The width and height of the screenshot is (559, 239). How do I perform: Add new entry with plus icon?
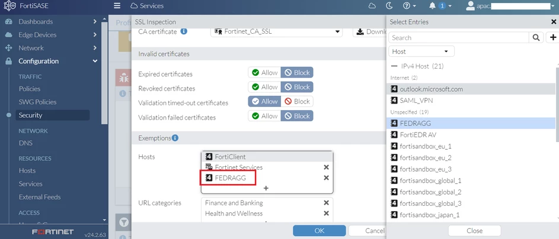[x=553, y=38]
